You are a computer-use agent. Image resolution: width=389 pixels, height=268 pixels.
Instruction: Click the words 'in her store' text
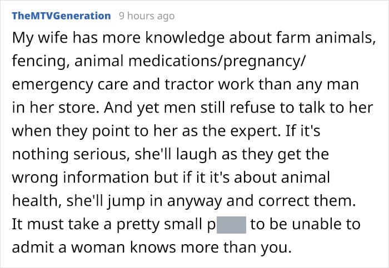(x=54, y=108)
